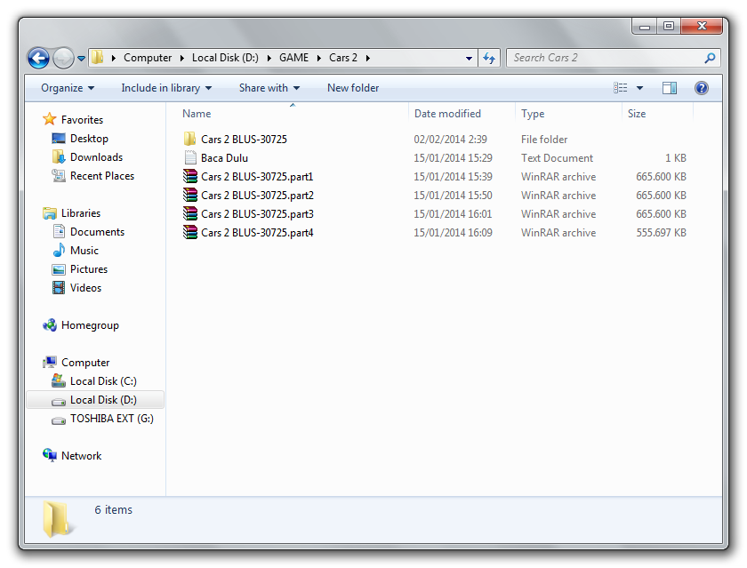Viewport: 747px width, 568px height.
Task: Open Local Disk (C:) in the sidebar
Action: coord(103,380)
